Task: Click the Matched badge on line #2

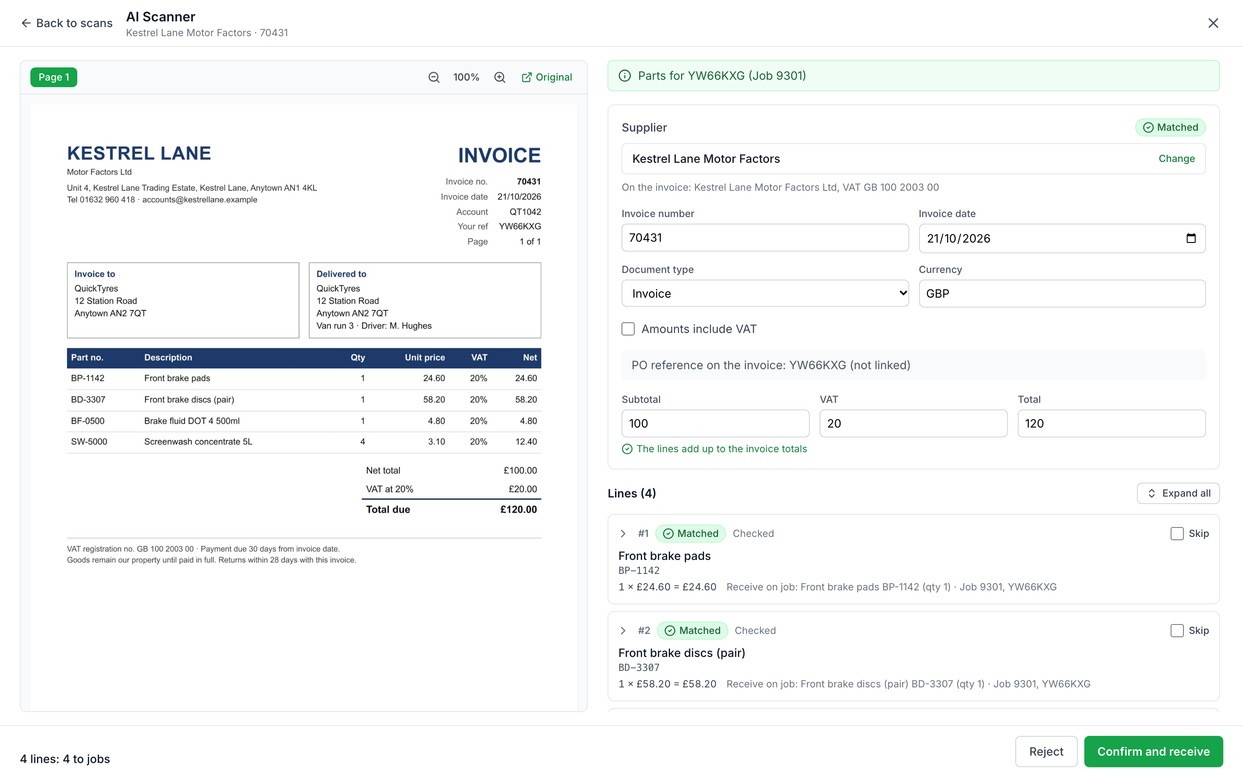Action: [692, 631]
